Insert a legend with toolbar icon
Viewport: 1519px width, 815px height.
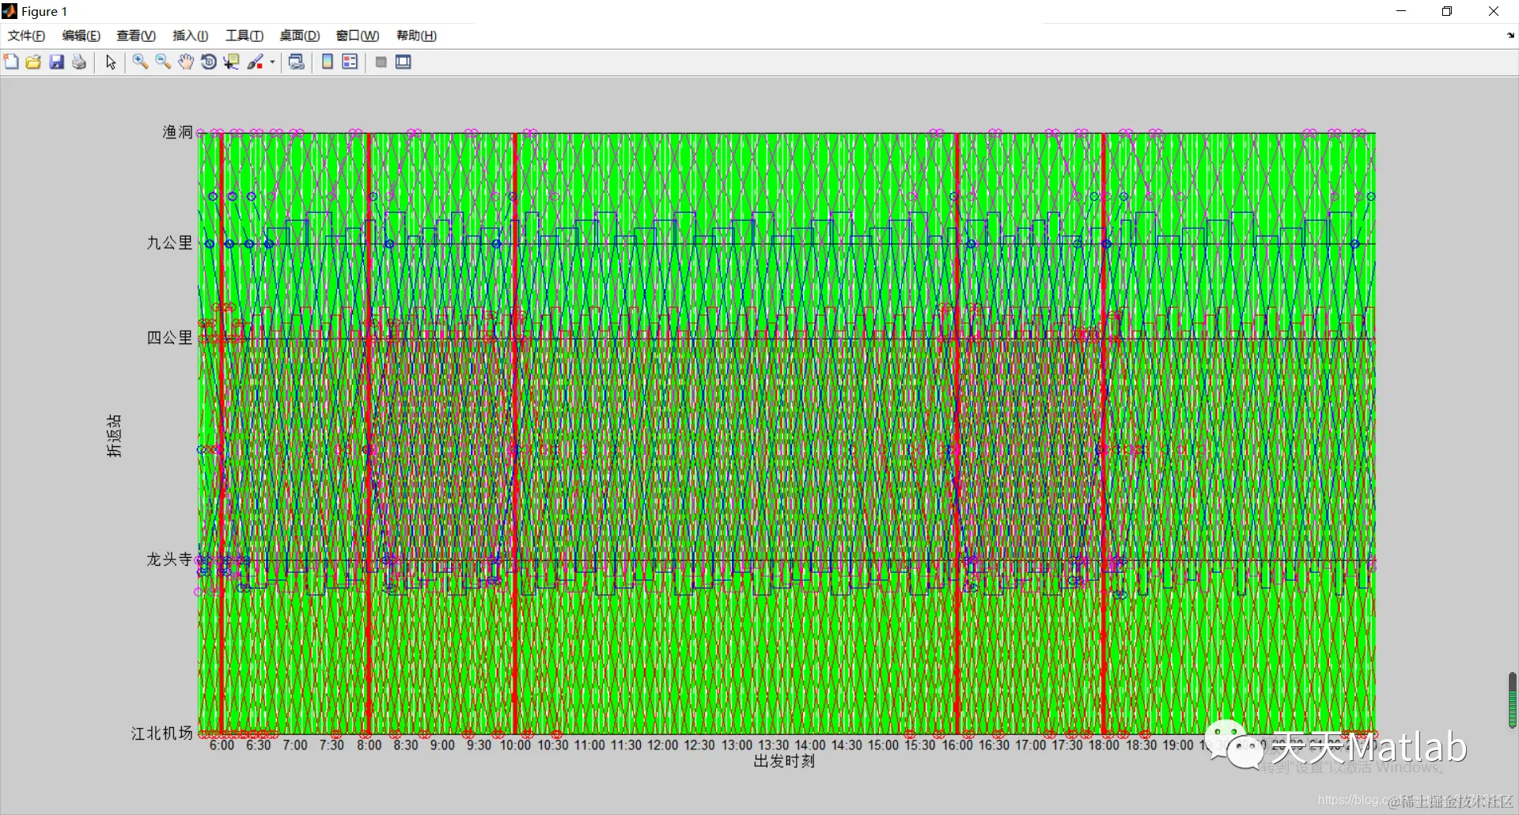pyautogui.click(x=350, y=62)
